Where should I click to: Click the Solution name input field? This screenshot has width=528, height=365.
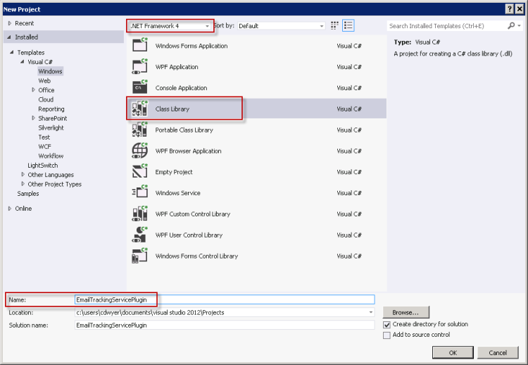[225, 326]
